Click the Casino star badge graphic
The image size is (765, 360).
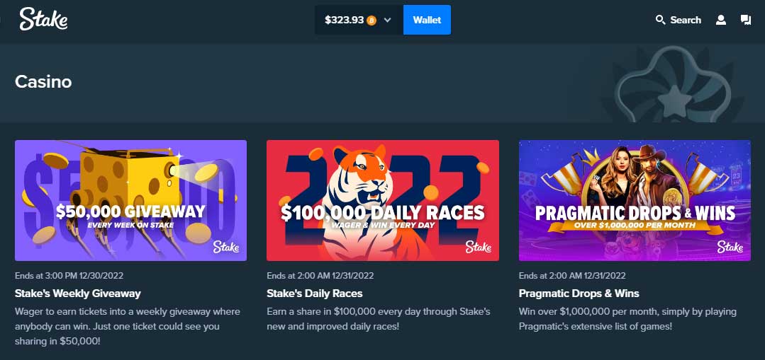[x=675, y=84]
